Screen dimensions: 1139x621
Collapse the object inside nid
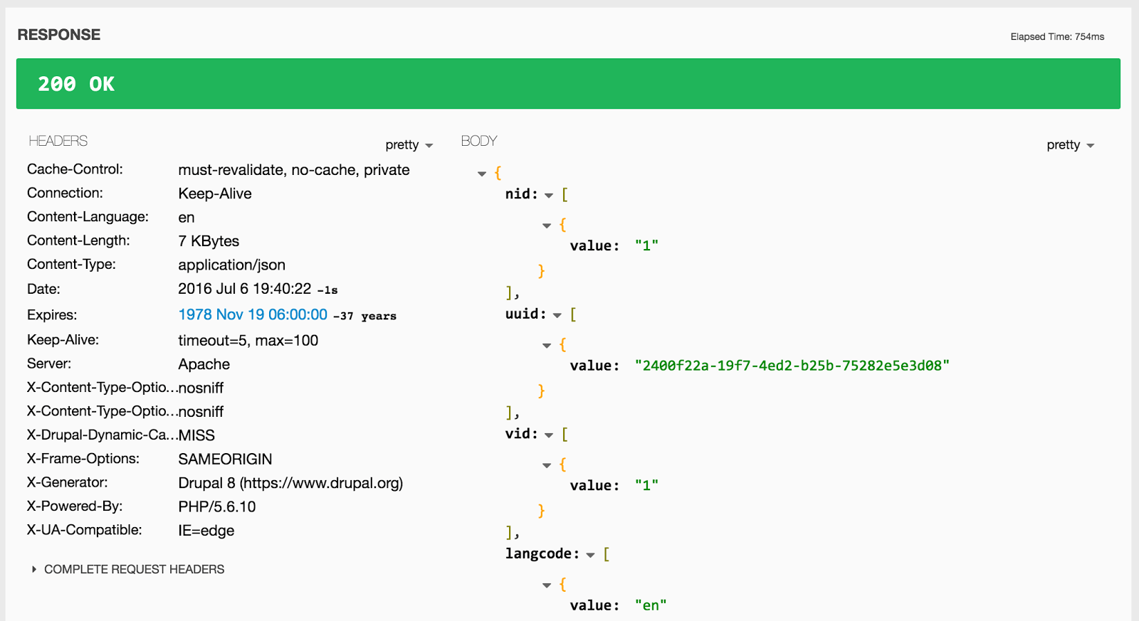click(x=547, y=225)
